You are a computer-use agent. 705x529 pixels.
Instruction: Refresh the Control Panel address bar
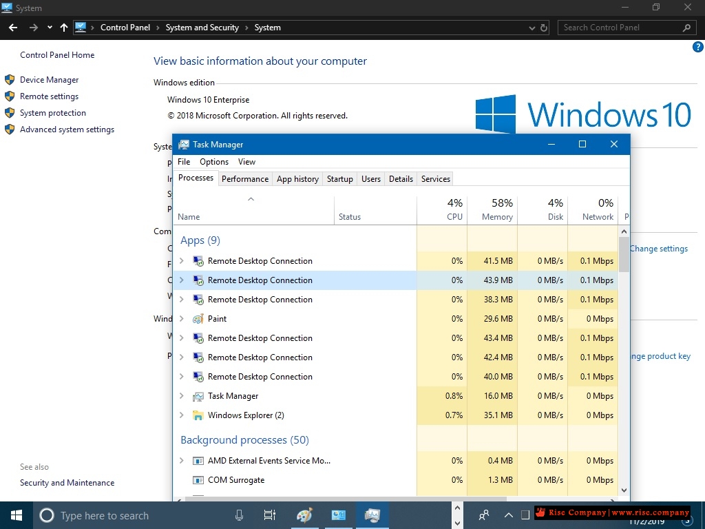click(x=544, y=28)
